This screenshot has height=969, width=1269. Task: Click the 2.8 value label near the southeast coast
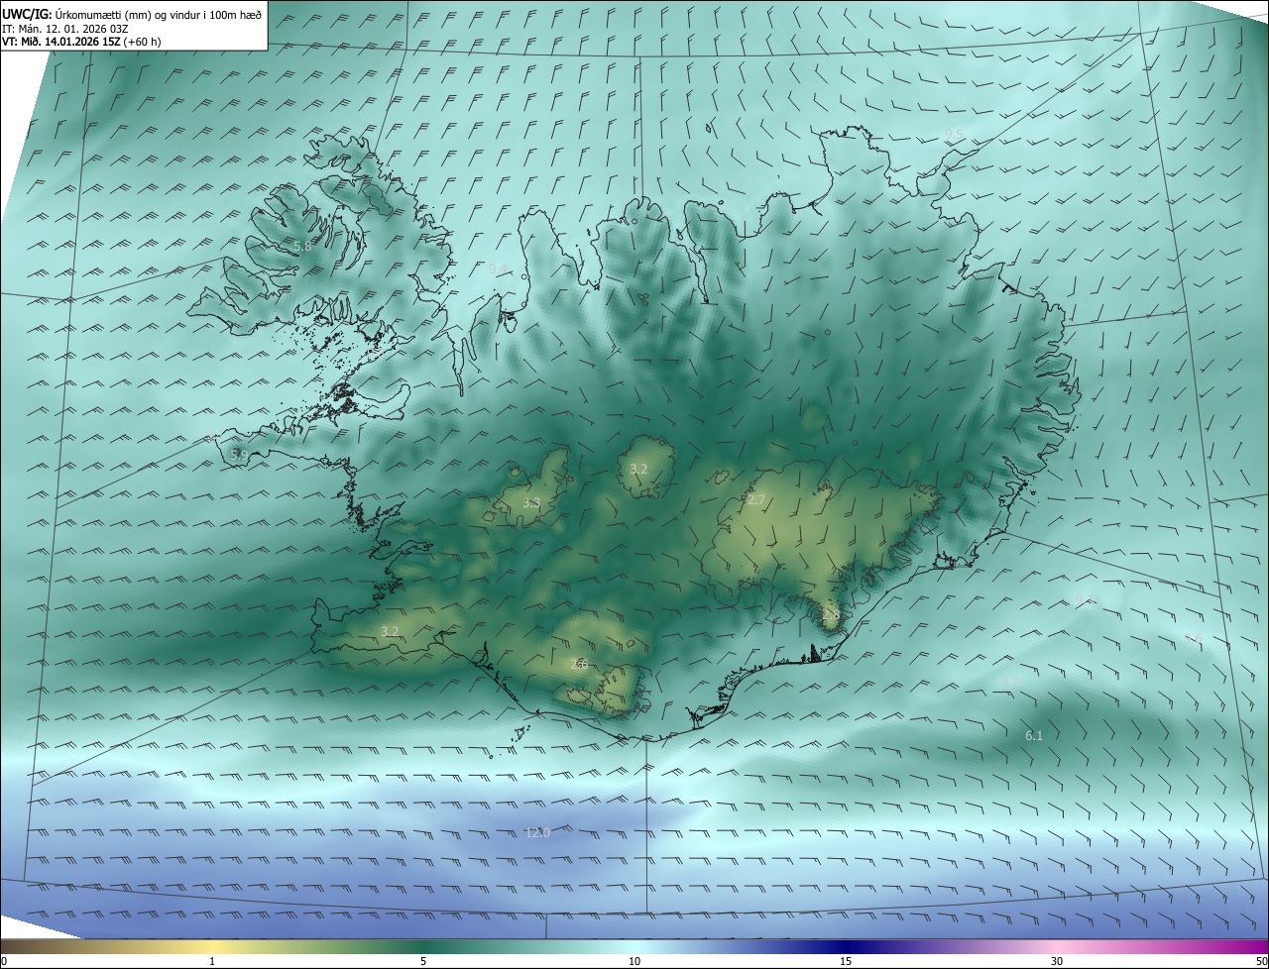(x=831, y=615)
